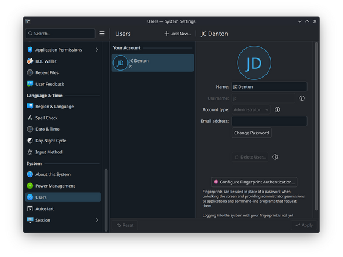Click the Apply button
The image size is (343, 257).
point(304,225)
